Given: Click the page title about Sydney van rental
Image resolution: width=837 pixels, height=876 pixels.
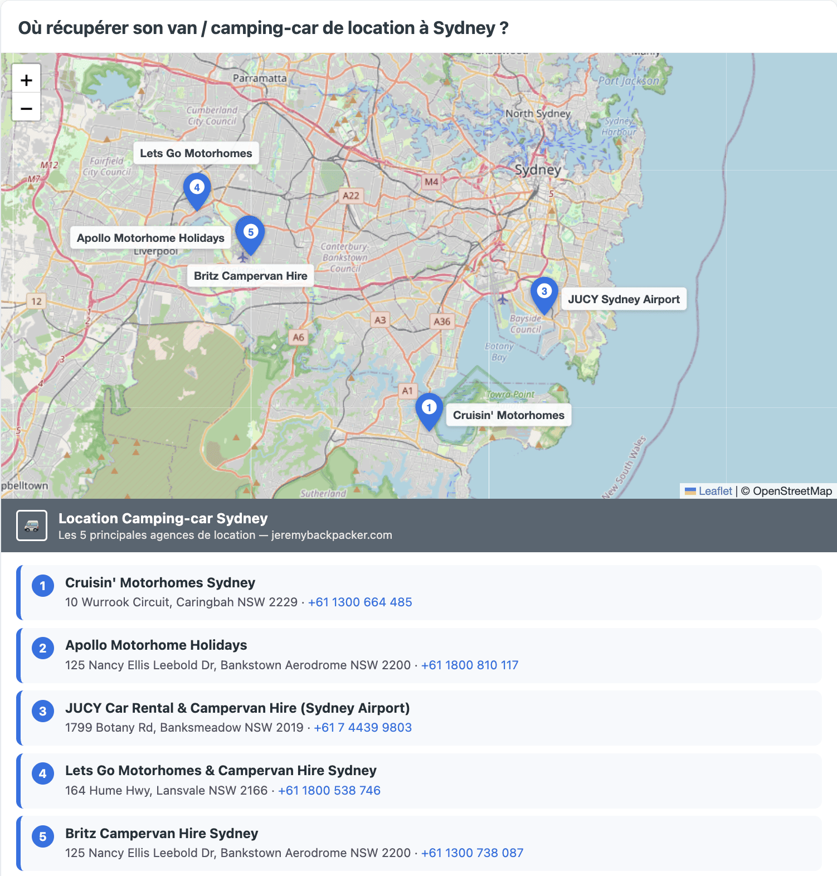Looking at the screenshot, I should pyautogui.click(x=263, y=28).
